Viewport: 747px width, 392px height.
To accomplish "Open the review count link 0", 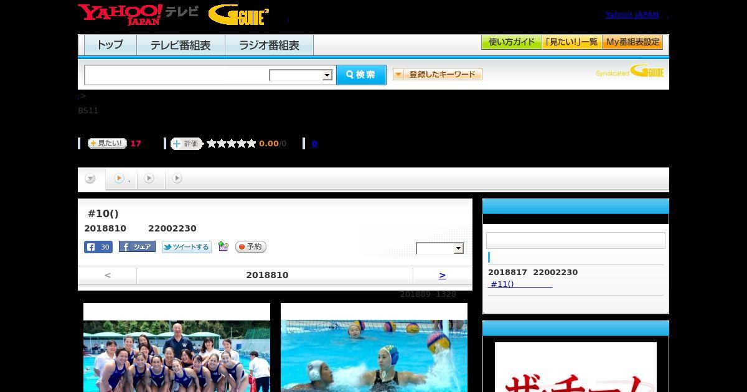I will coord(314,144).
